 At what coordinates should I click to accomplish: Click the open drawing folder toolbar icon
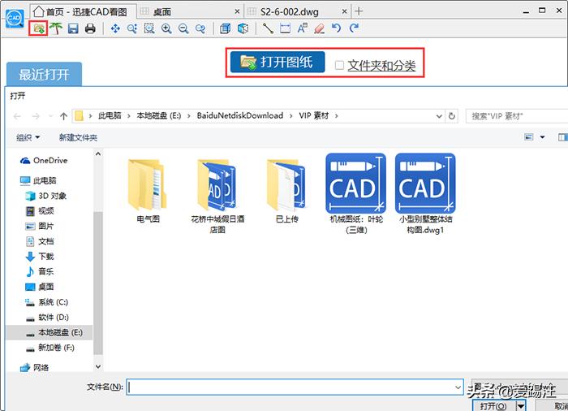click(x=38, y=28)
